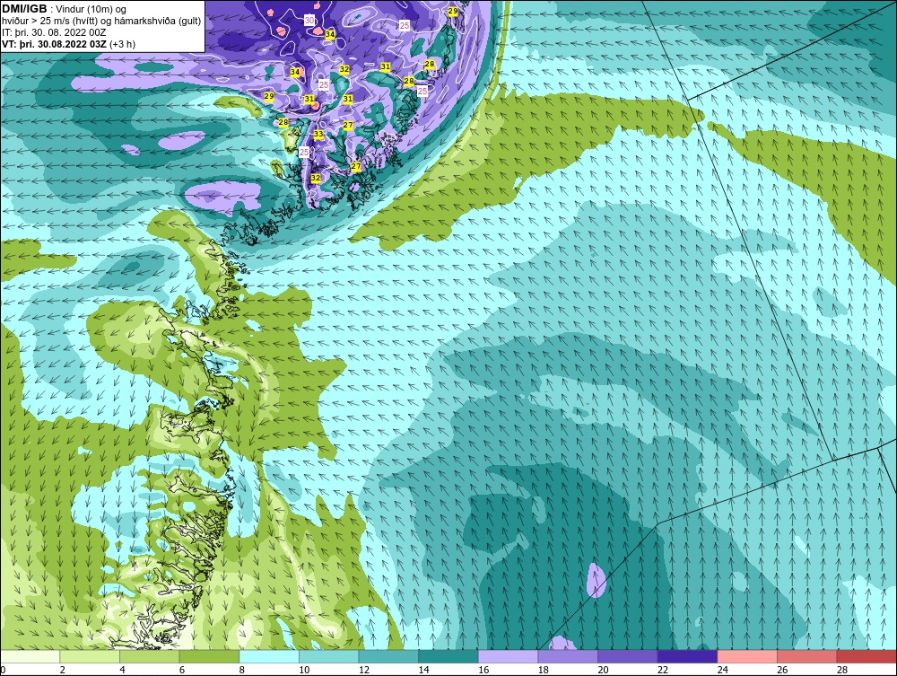
Task: Click the legend scale value 0
Action: click(x=3, y=670)
